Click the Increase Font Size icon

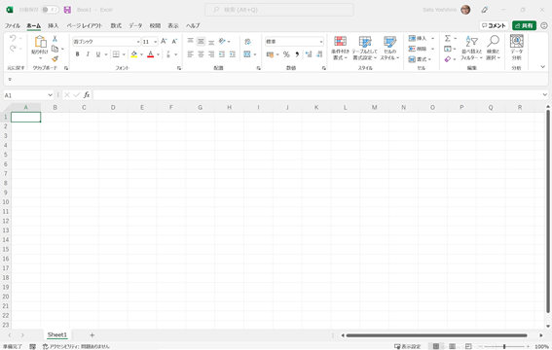coord(164,42)
